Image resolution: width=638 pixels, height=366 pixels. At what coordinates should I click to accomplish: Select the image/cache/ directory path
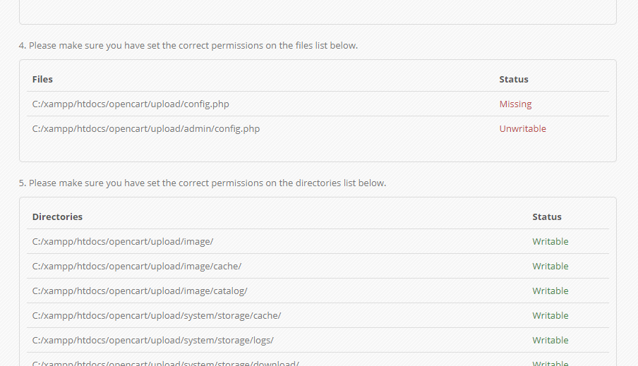[x=137, y=267]
